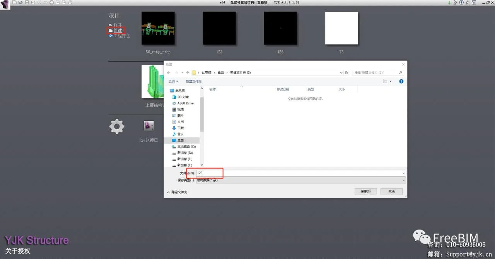Click the 取消 cancel button
This screenshot has height=259, width=495.
click(391, 191)
